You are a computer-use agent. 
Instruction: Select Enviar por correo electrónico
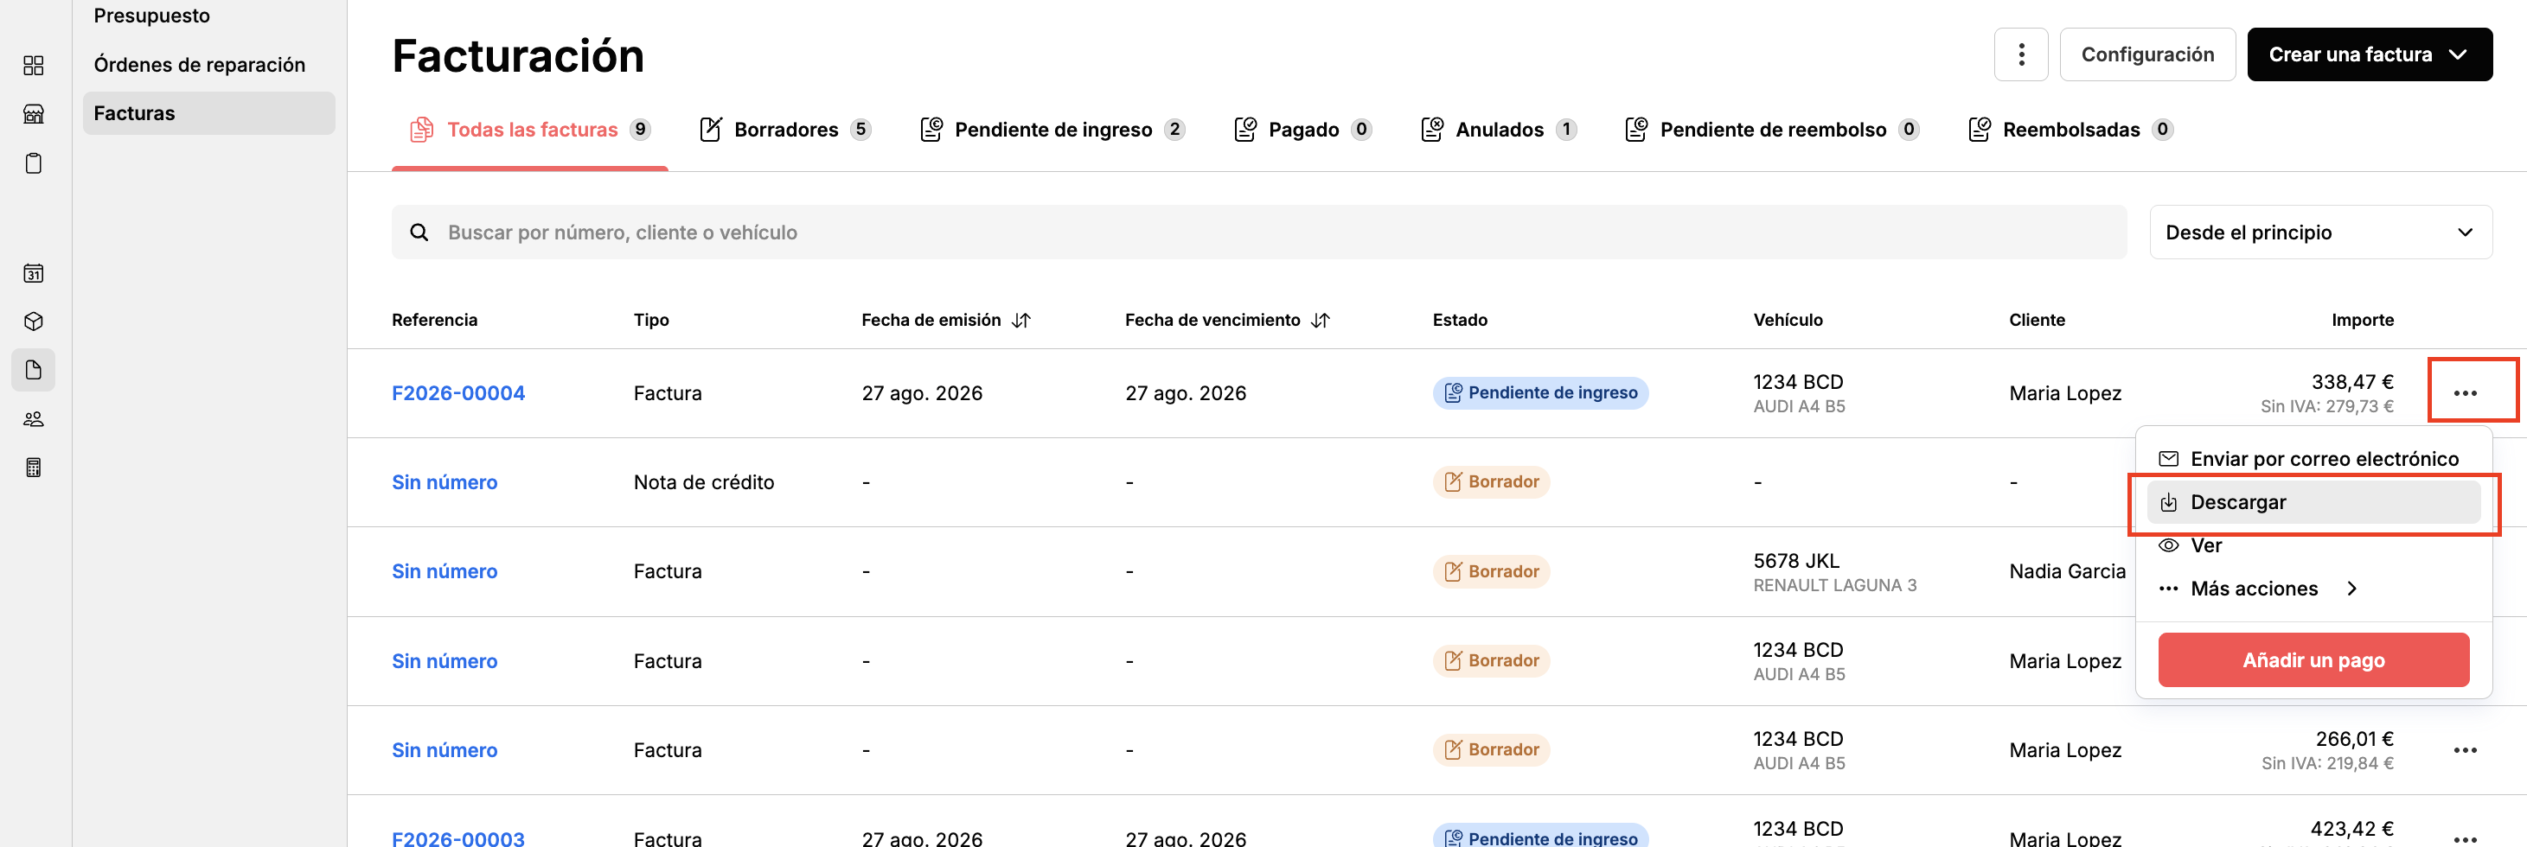2313,459
